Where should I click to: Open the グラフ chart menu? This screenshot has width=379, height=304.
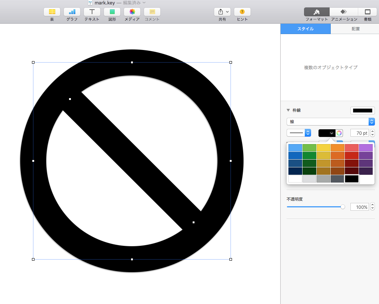(x=72, y=12)
